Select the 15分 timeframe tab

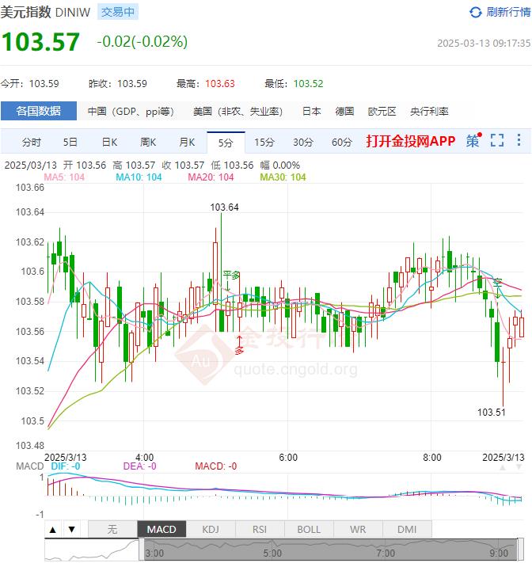tap(264, 143)
